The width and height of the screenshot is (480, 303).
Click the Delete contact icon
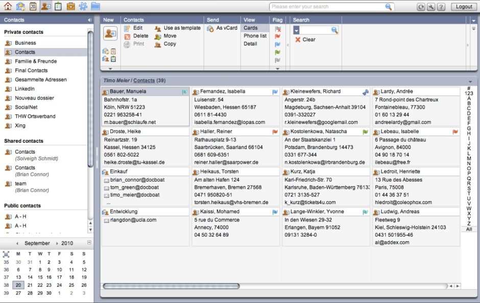[x=128, y=36]
